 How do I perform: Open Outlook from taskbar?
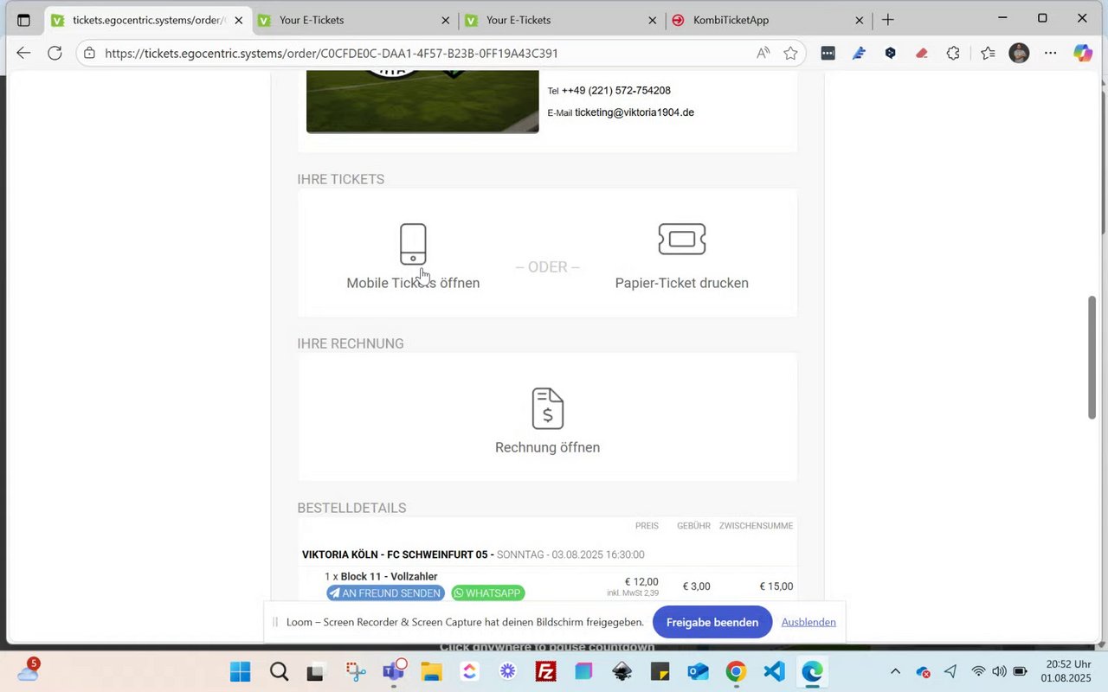pos(698,671)
